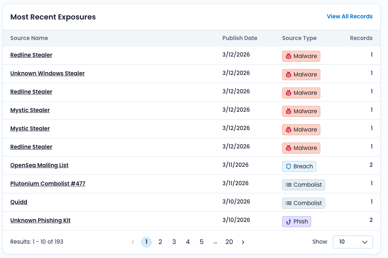Open Plutonium Combolist #477 source

click(x=48, y=183)
